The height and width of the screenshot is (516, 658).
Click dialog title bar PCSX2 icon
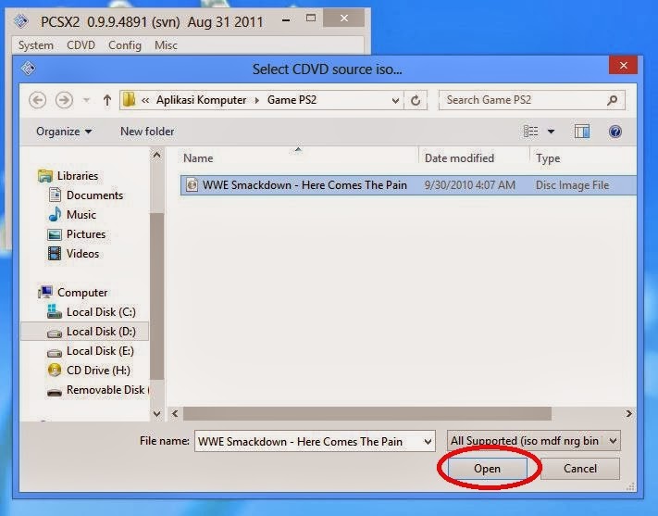click(x=28, y=68)
